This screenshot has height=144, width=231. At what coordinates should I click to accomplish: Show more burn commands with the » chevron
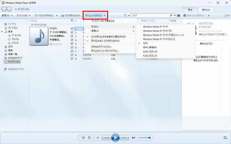[x=209, y=16]
